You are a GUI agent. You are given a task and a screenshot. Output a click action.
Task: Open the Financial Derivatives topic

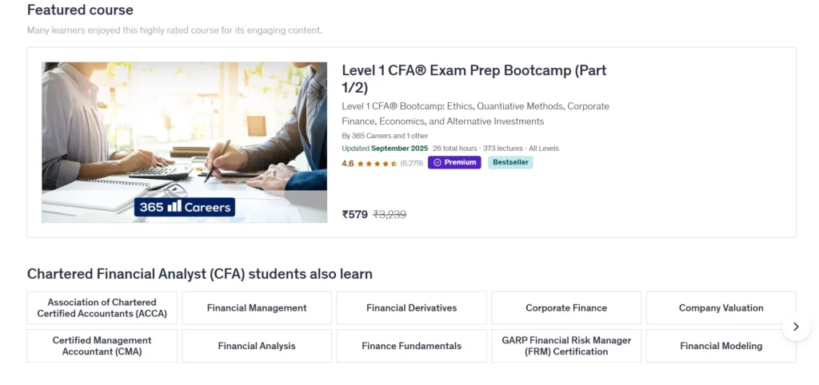coord(411,308)
